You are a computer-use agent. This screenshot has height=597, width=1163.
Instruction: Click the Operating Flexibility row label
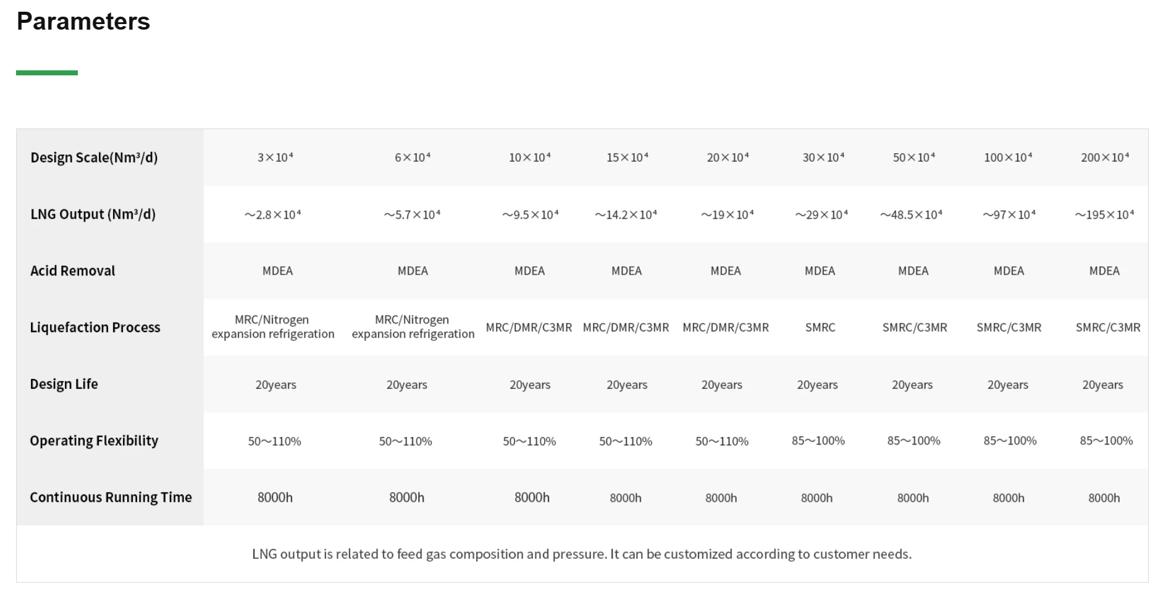(x=94, y=441)
